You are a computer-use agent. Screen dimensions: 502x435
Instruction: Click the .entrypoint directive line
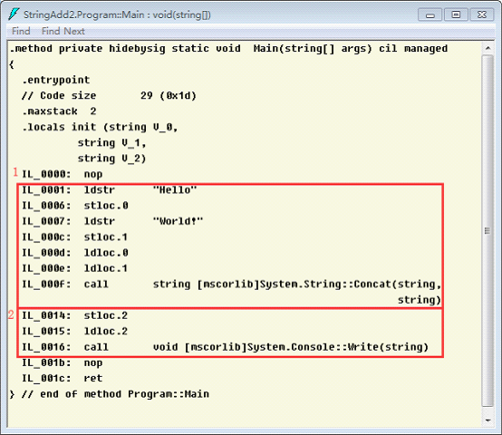point(56,80)
